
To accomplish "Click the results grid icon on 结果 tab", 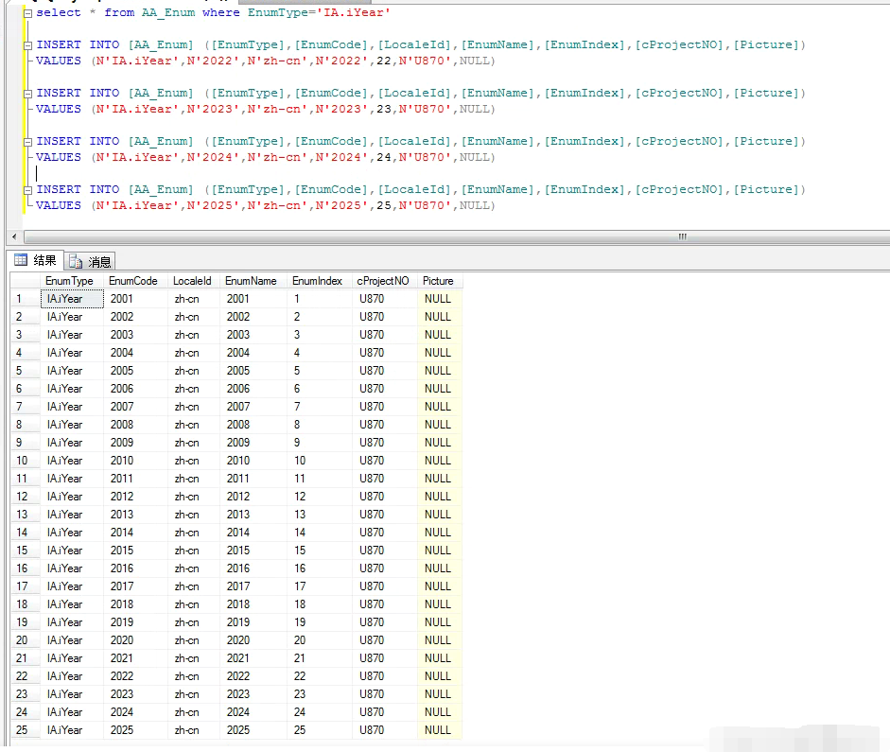I will [x=21, y=260].
